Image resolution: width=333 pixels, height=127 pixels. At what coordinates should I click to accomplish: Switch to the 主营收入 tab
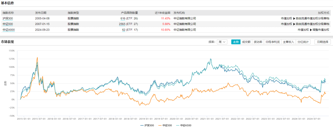click(x=288, y=42)
